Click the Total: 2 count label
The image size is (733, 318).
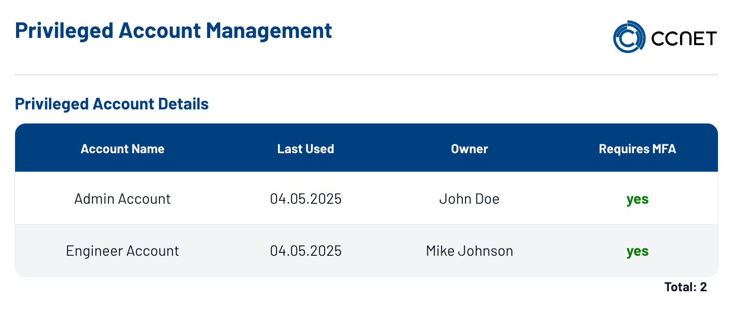click(x=685, y=287)
